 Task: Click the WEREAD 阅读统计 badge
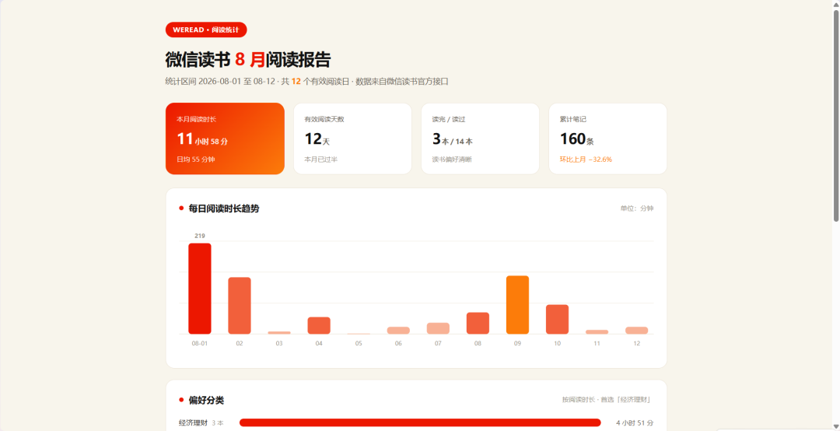pyautogui.click(x=206, y=30)
